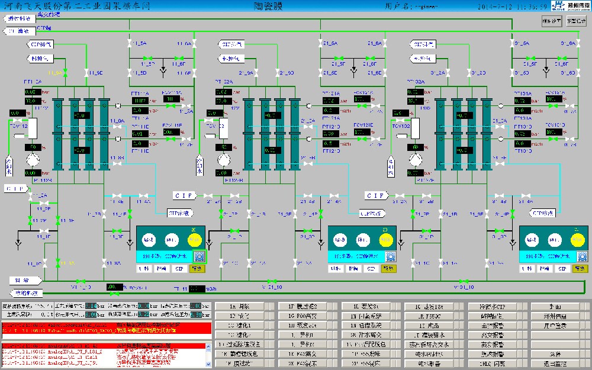
Task: Open the 冷凝水CIP page
Action: pos(493,306)
